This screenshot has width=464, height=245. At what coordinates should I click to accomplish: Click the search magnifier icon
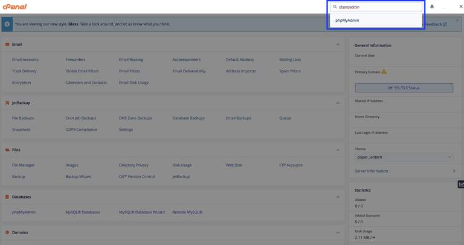pos(335,7)
